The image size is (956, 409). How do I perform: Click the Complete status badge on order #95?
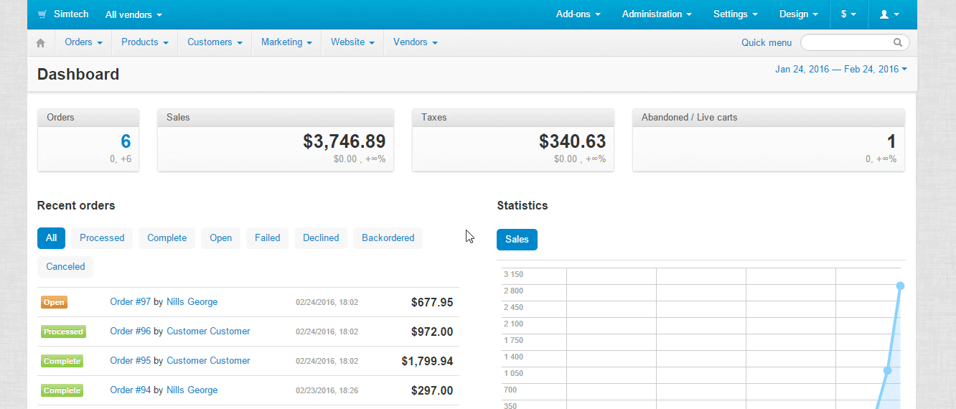click(62, 361)
